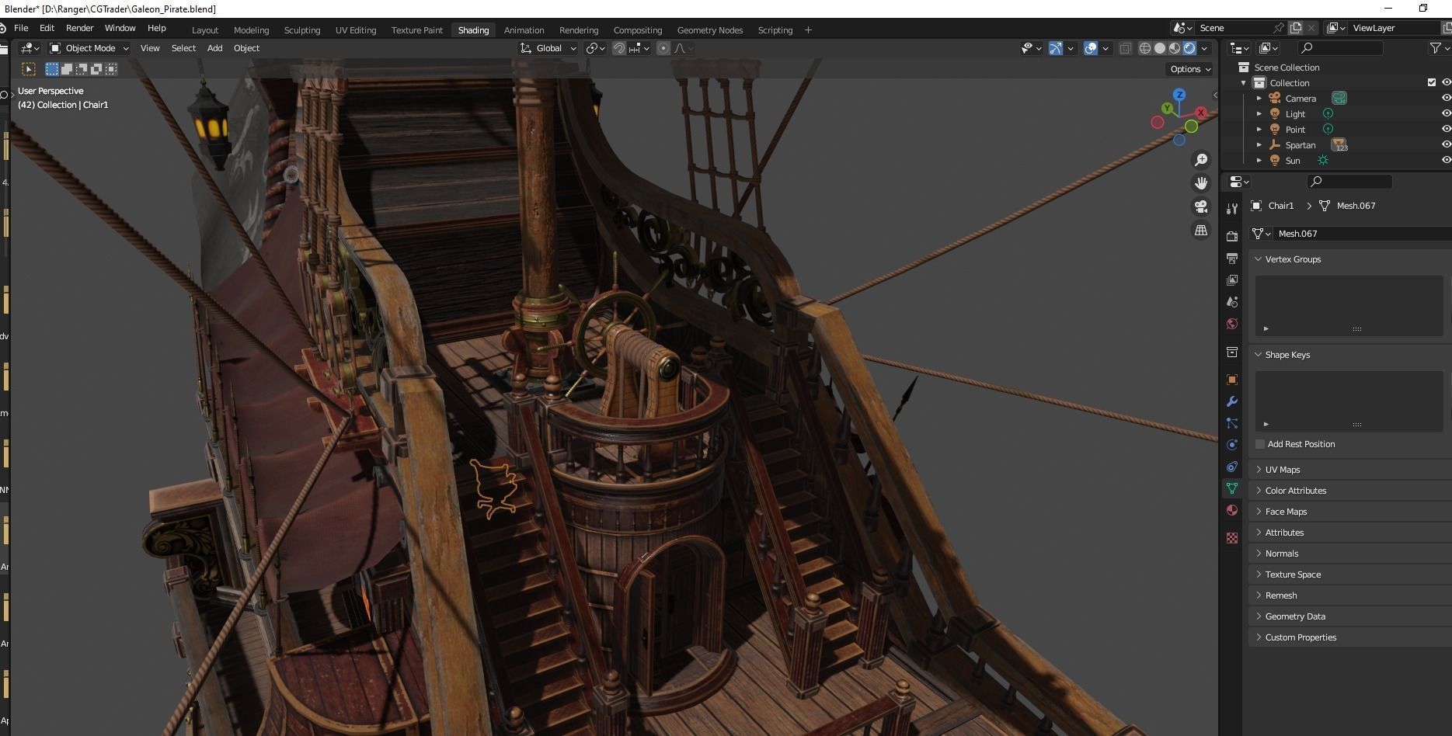The width and height of the screenshot is (1452, 736).
Task: Open the Render menu
Action: point(80,28)
